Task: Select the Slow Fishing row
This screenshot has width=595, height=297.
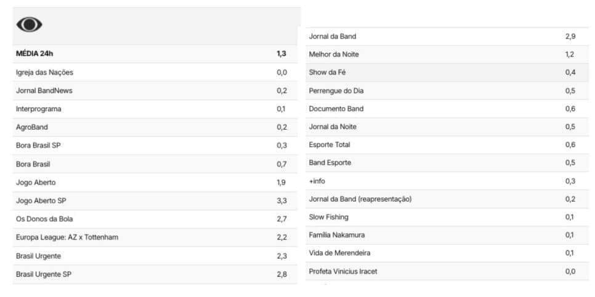Action: [447, 217]
